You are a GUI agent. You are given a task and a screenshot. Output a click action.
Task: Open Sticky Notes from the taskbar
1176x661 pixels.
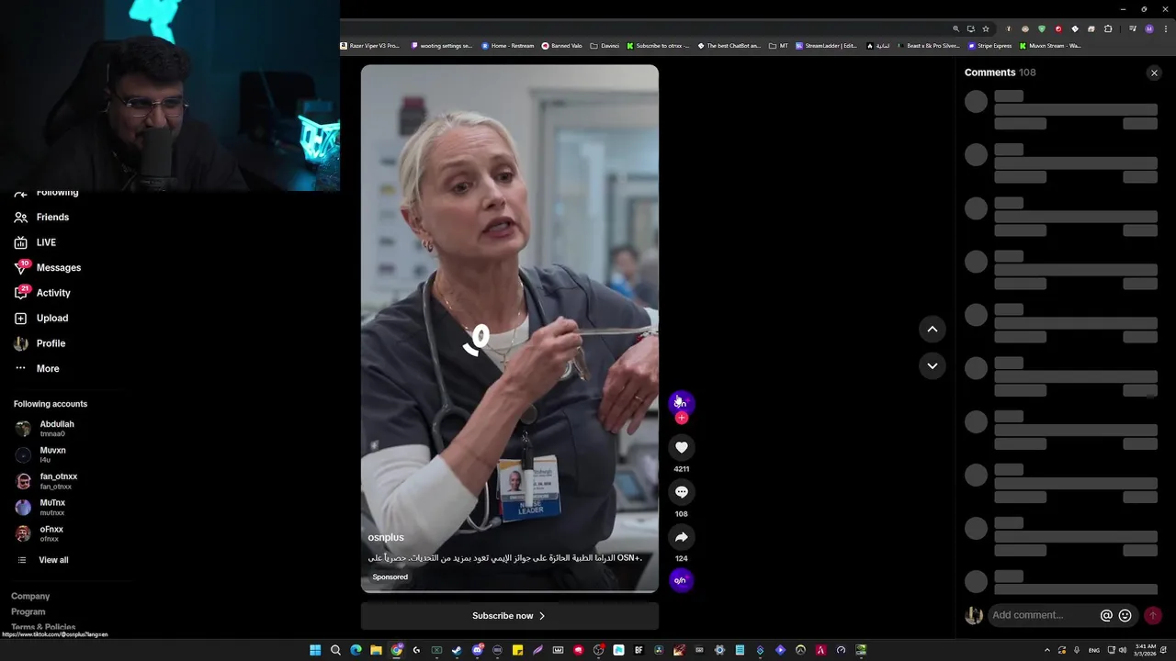pyautogui.click(x=517, y=650)
